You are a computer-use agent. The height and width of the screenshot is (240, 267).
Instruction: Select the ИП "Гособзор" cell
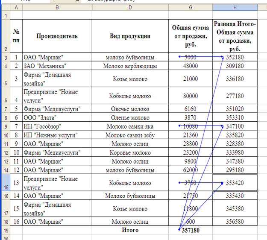[x=57, y=126]
